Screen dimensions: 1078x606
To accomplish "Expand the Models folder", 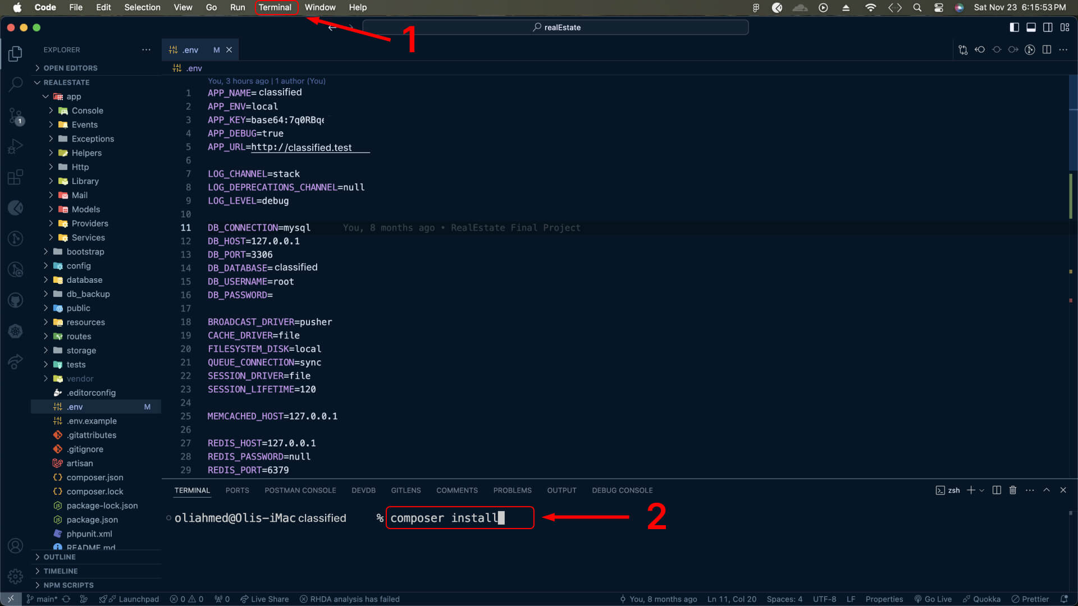I will pyautogui.click(x=85, y=209).
